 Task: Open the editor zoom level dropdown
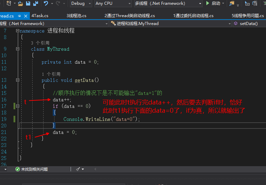coord(5,169)
